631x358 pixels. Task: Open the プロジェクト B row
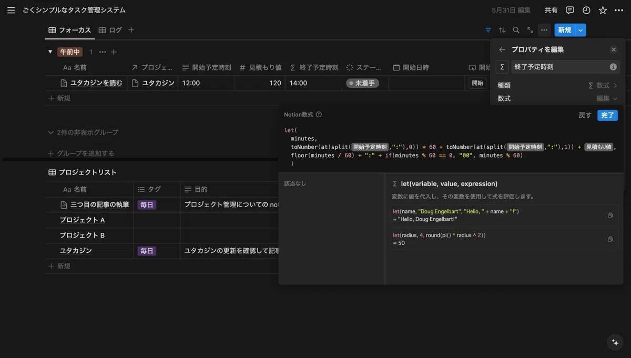click(83, 236)
